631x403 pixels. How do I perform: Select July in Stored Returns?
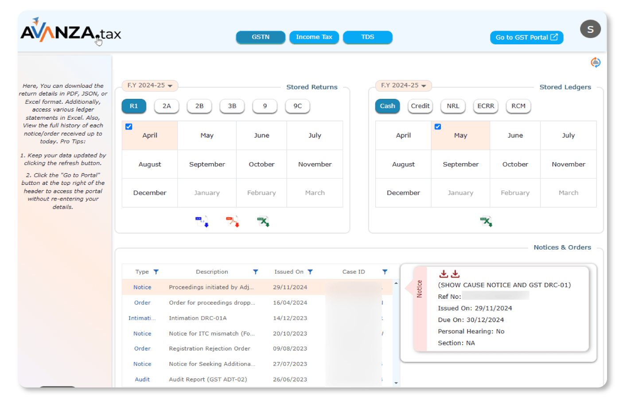pos(315,136)
